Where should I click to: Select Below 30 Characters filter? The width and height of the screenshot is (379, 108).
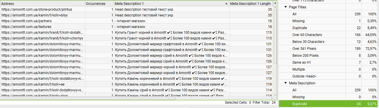(x=329, y=42)
